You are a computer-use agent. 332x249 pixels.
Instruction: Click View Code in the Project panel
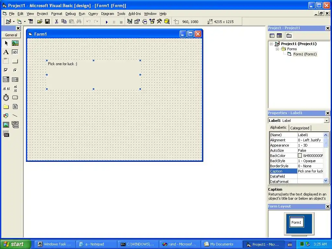coord(272,36)
